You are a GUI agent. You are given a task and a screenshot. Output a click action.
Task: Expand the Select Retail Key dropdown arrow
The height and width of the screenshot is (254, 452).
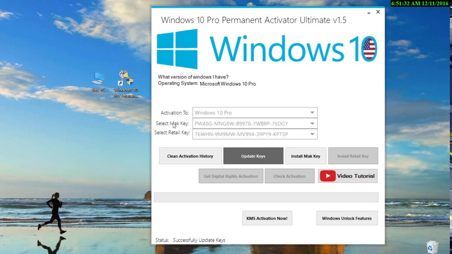(x=312, y=134)
